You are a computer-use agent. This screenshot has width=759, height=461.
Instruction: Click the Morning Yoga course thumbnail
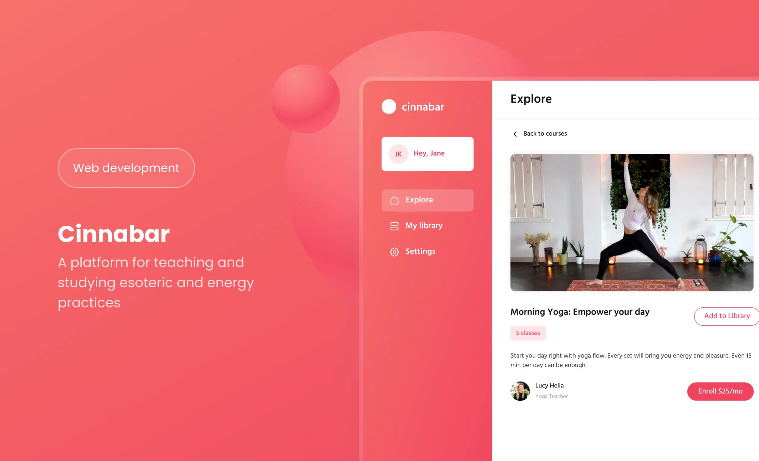[x=631, y=222]
